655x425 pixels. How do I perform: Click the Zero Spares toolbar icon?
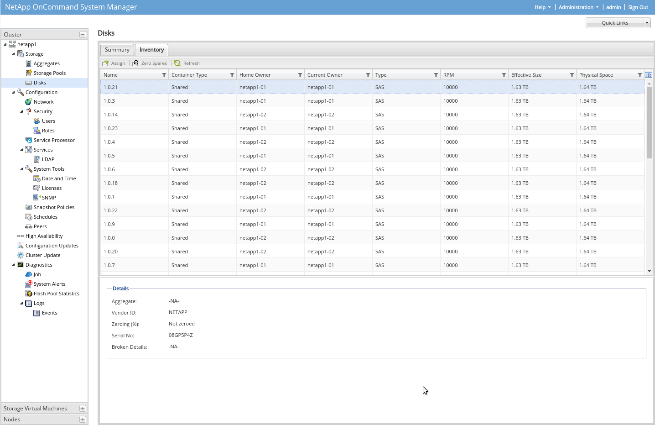pyautogui.click(x=135, y=63)
